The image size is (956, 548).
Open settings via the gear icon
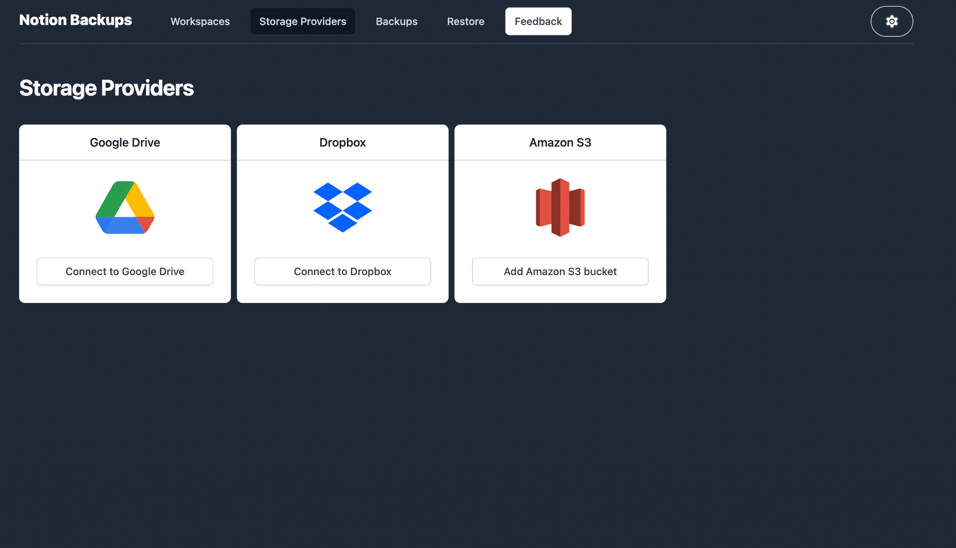(x=891, y=21)
